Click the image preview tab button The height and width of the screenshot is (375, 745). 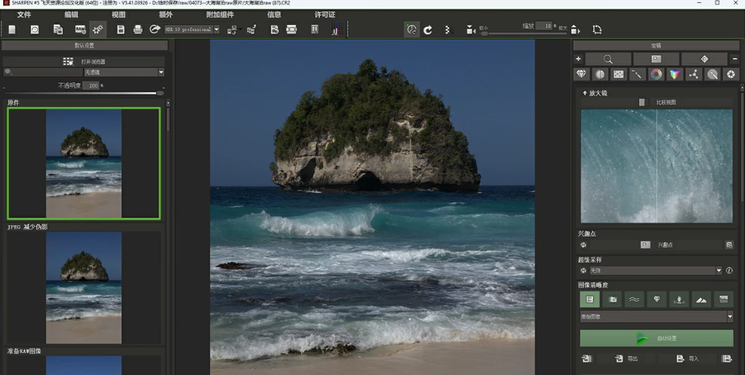tap(657, 60)
